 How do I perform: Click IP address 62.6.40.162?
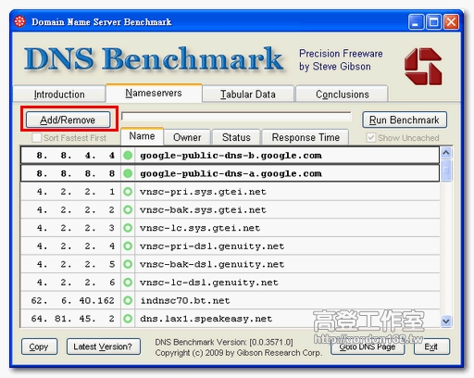[x=73, y=300]
